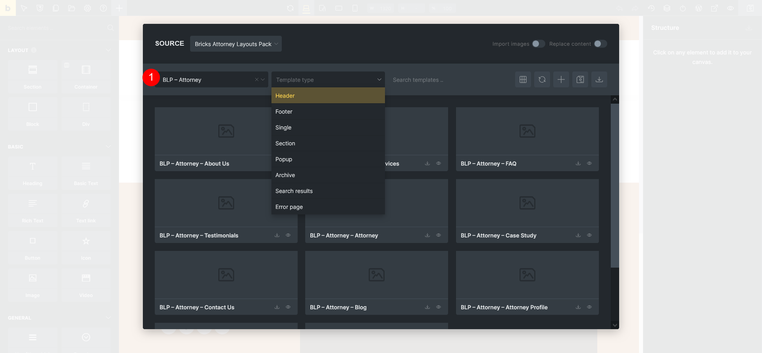Enable the Import images switch

[538, 44]
